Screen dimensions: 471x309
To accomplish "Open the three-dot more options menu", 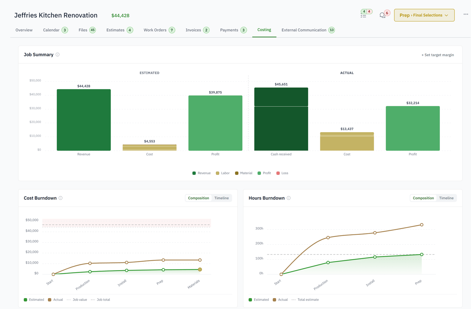I will [x=466, y=14].
